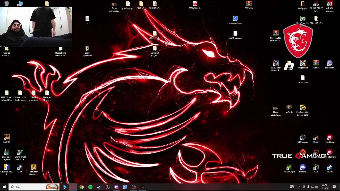Select the p95v308b1... folder

pos(155,35)
